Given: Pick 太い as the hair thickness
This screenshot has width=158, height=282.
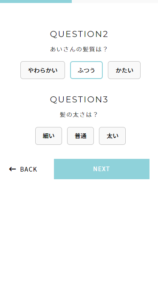Looking at the screenshot, I should pos(112,136).
